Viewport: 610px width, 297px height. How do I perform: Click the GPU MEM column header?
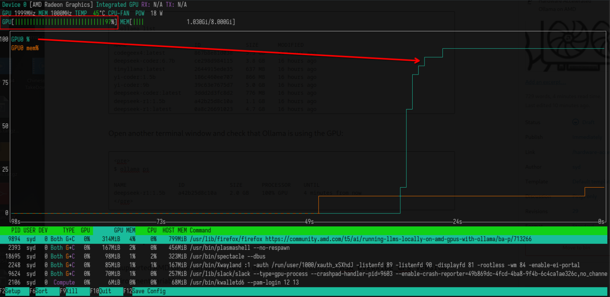click(x=125, y=230)
